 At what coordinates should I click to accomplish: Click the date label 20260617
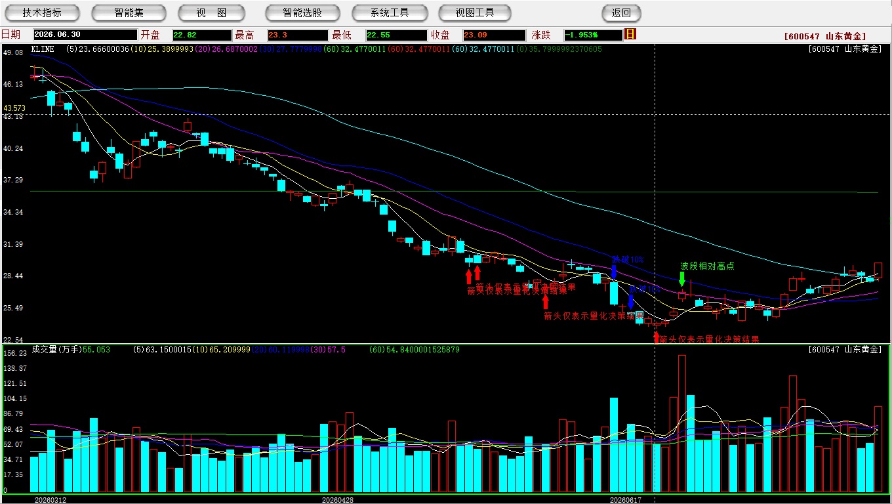point(625,499)
